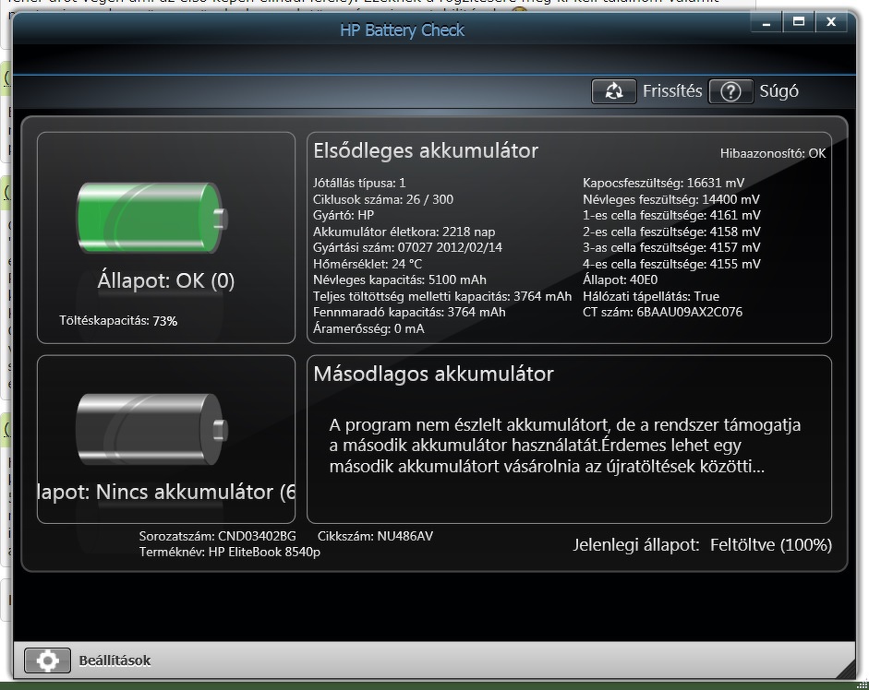Image resolution: width=869 pixels, height=690 pixels.
Task: Close the HP Battery Check window
Action: pos(831,22)
